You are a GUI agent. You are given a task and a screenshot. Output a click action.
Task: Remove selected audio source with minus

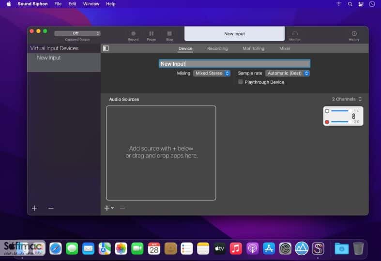pyautogui.click(x=122, y=208)
